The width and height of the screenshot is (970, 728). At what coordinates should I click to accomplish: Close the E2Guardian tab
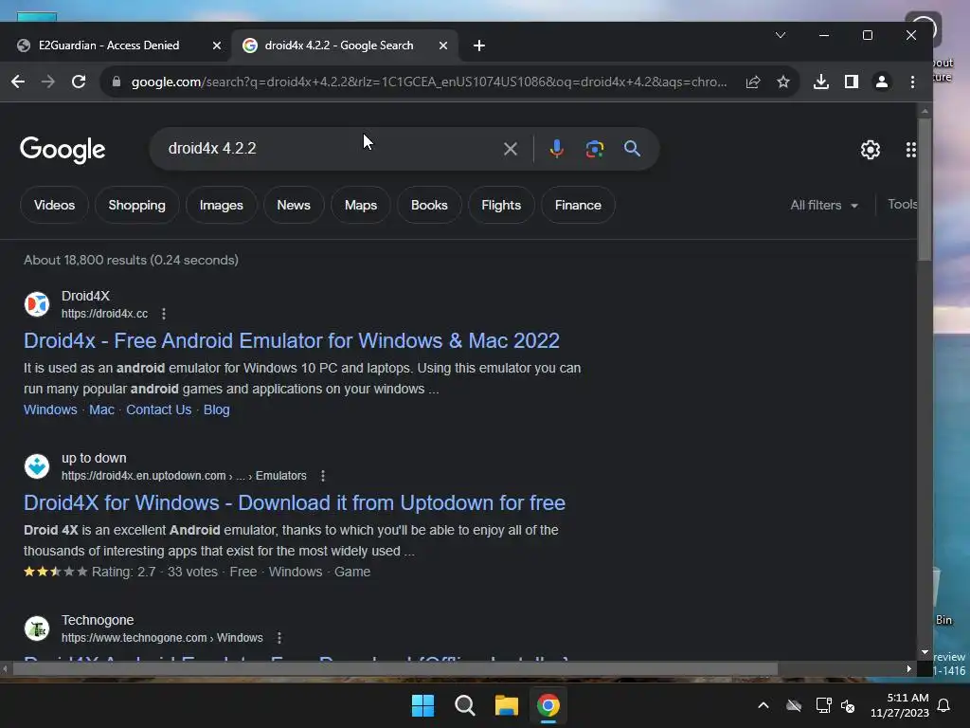[x=217, y=45]
